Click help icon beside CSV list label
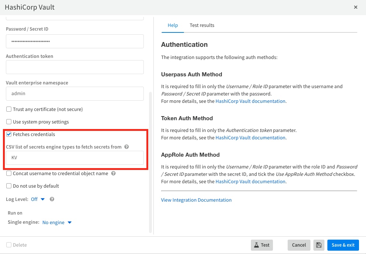This screenshot has width=366, height=254. (127, 147)
